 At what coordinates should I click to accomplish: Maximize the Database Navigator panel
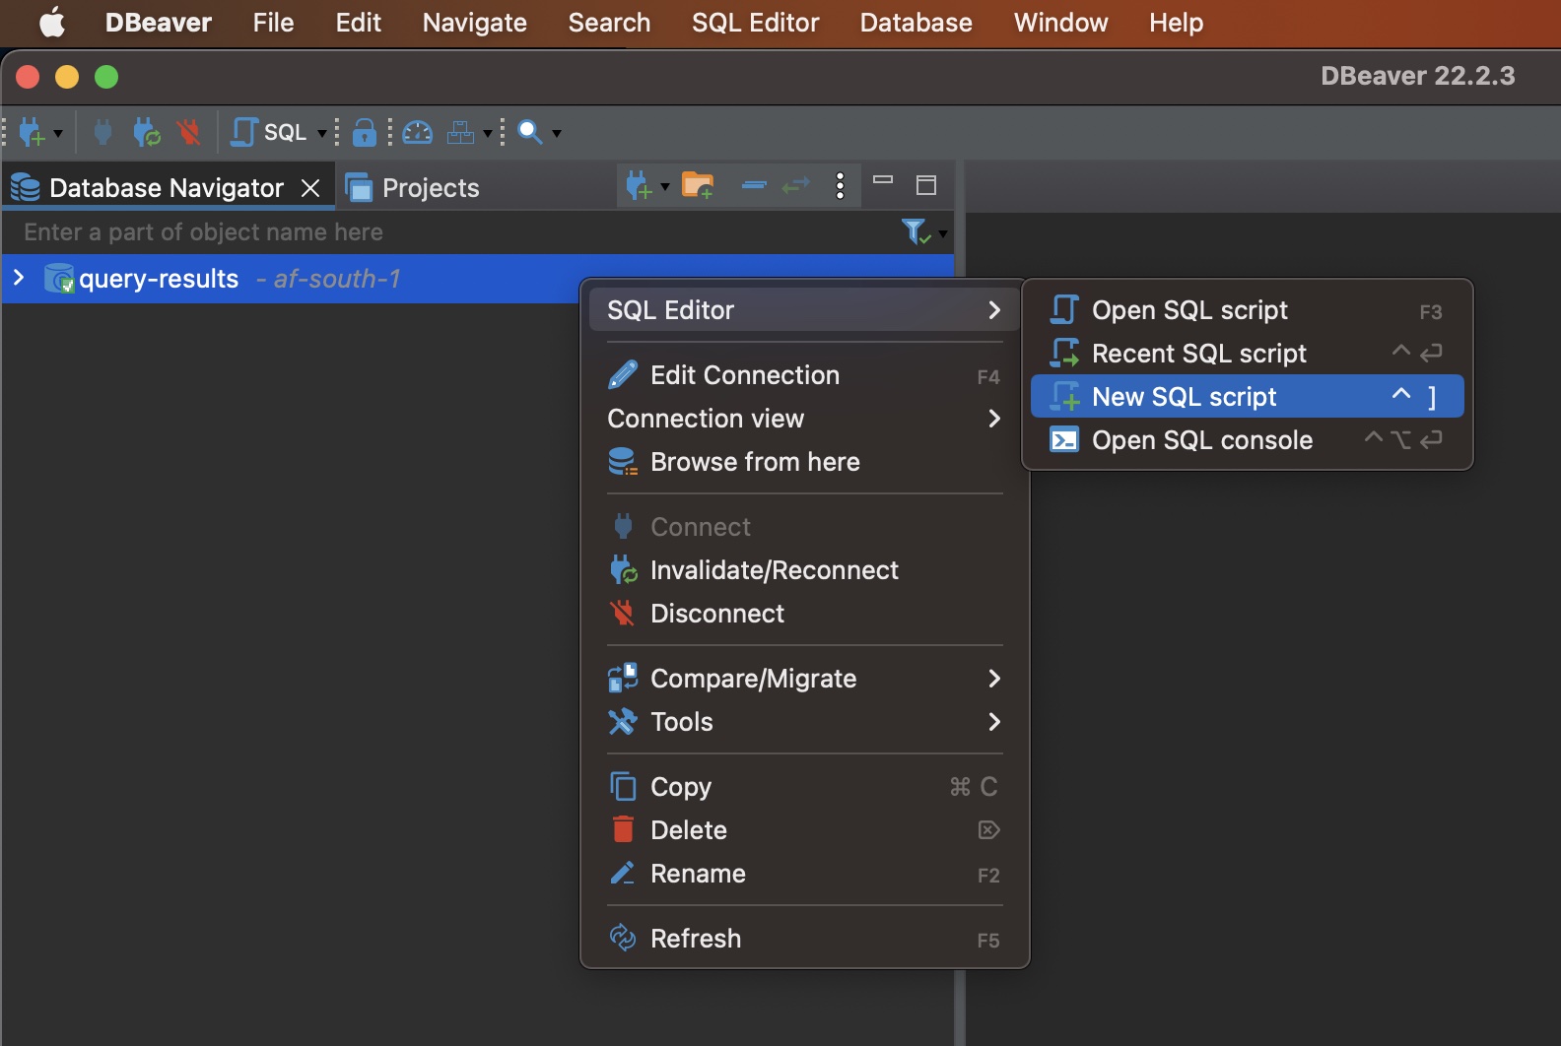coord(926,185)
